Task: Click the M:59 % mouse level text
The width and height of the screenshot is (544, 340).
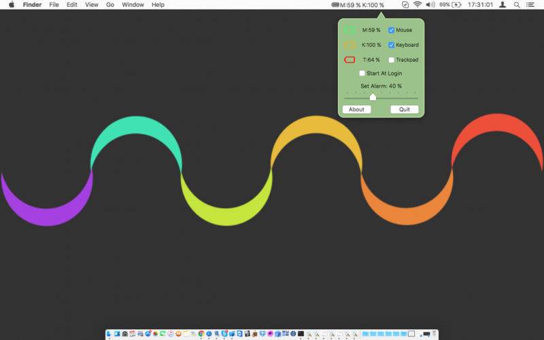Action: click(371, 30)
